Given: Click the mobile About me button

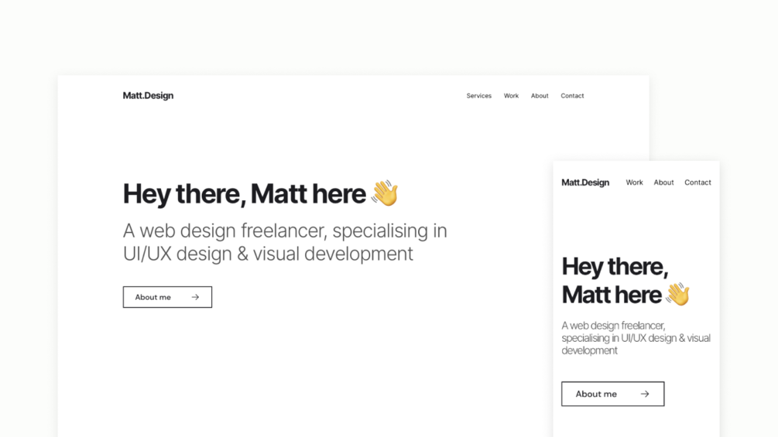Looking at the screenshot, I should pos(613,394).
